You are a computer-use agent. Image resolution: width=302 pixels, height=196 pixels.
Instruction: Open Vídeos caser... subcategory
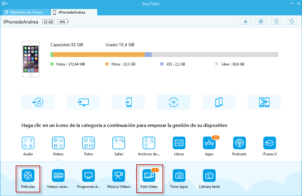(58, 179)
